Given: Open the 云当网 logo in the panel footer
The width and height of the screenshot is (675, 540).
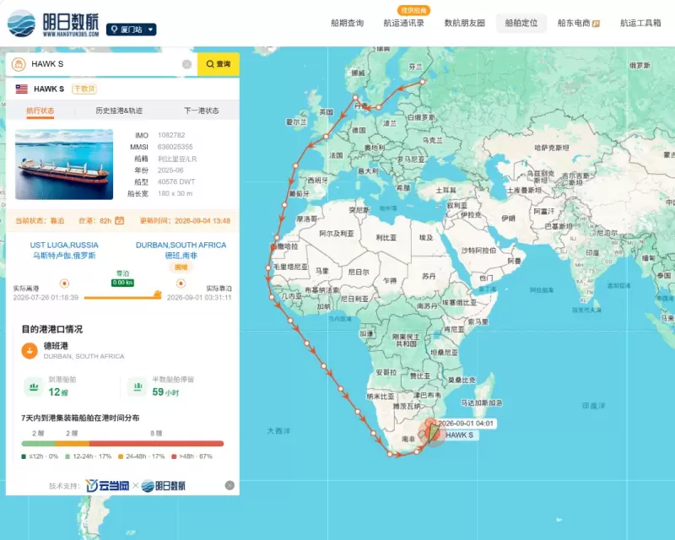Looking at the screenshot, I should 107,486.
